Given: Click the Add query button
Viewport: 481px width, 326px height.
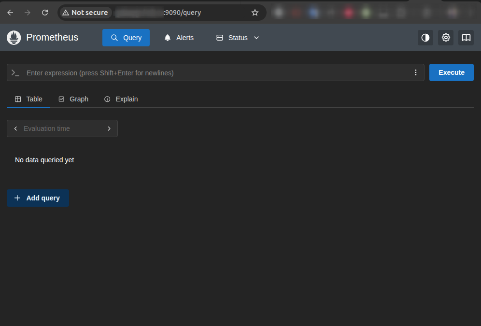Looking at the screenshot, I should 38,198.
